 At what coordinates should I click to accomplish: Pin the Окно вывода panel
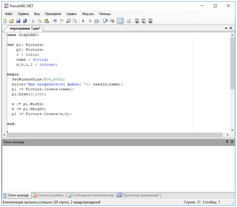[227, 142]
